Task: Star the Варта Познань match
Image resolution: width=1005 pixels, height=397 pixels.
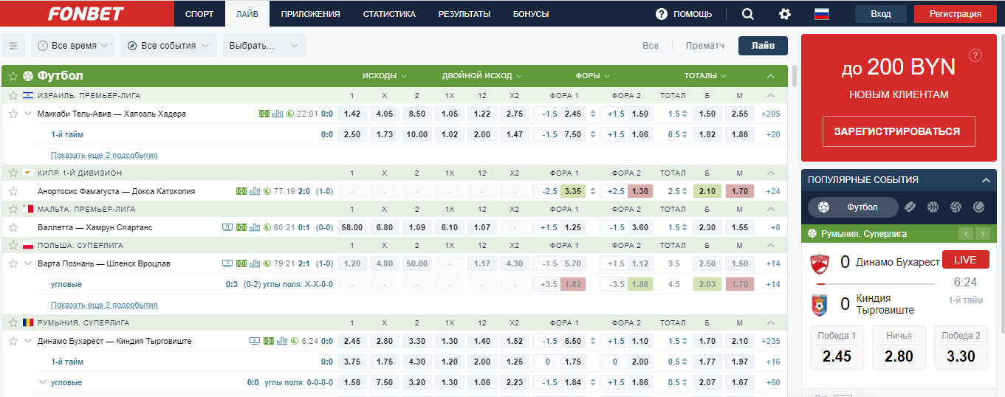Action: [13, 263]
